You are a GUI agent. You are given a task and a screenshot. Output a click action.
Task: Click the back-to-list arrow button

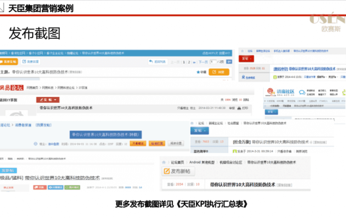[x=158, y=62]
